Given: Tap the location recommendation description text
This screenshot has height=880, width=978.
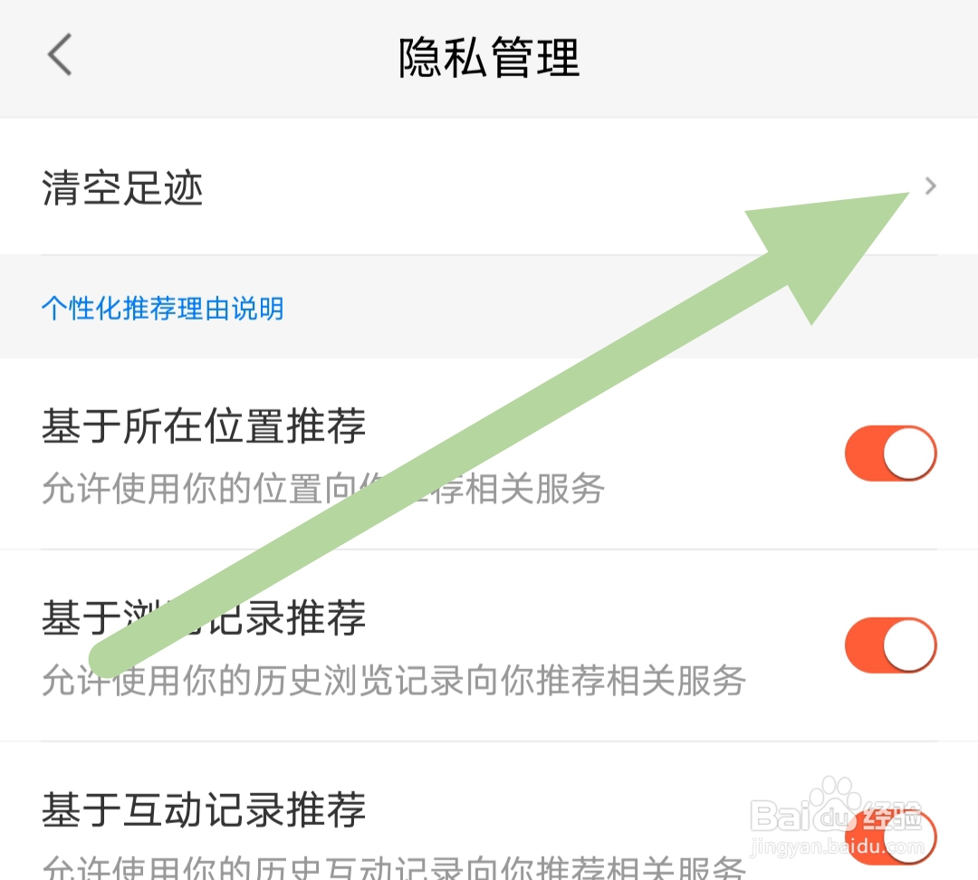Looking at the screenshot, I should pyautogui.click(x=323, y=488).
